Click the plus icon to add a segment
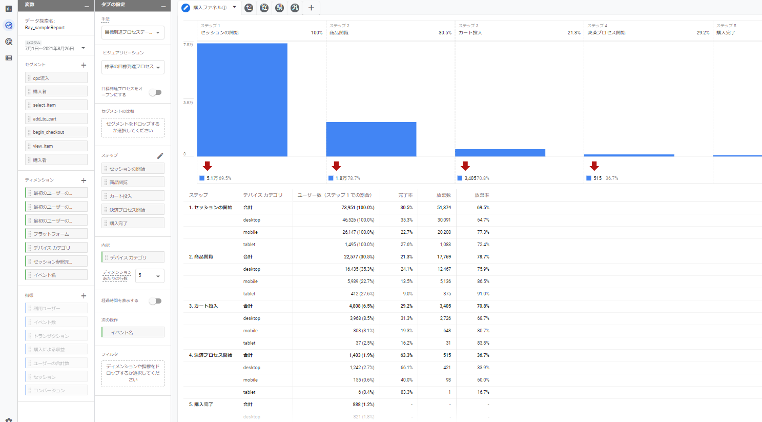The width and height of the screenshot is (762, 422). coord(84,65)
